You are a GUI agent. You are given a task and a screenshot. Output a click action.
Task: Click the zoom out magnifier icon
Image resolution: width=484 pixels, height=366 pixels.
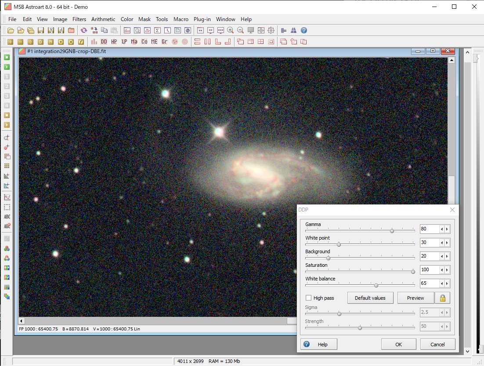coord(240,30)
